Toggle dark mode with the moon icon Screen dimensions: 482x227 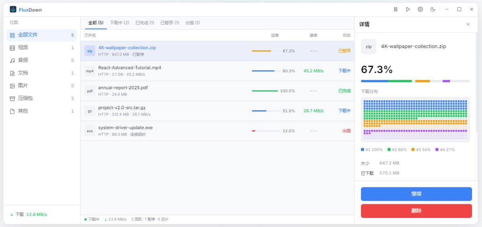pyautogui.click(x=433, y=9)
